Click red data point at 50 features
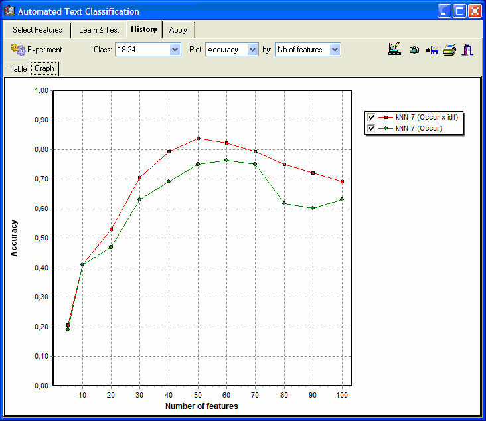The height and width of the screenshot is (421, 486). (x=198, y=139)
